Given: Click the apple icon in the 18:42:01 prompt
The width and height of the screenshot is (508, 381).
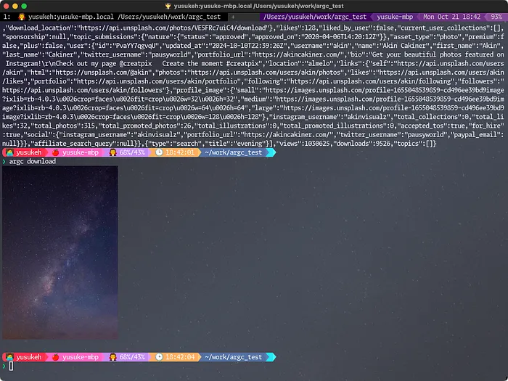Looking at the screenshot, I should pyautogui.click(x=55, y=152).
